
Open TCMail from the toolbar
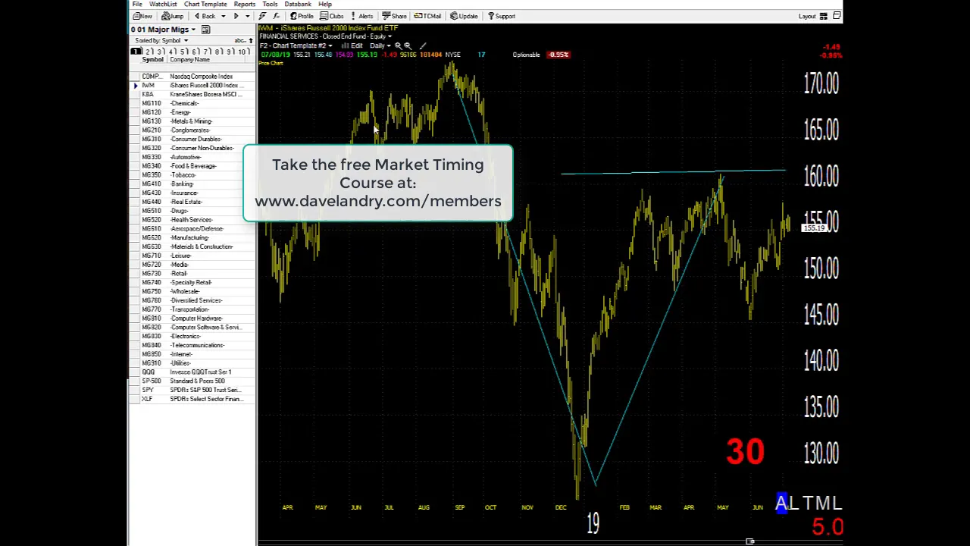(x=427, y=16)
